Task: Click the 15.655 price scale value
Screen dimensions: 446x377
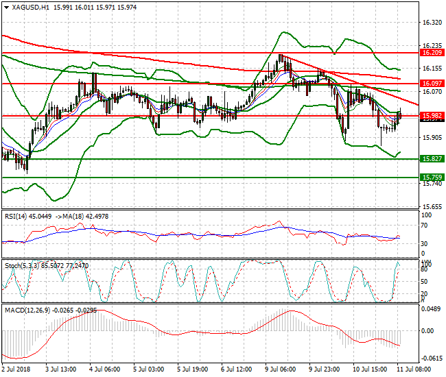Action: pos(432,207)
